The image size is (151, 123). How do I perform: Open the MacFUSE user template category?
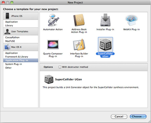[x=21, y=41]
